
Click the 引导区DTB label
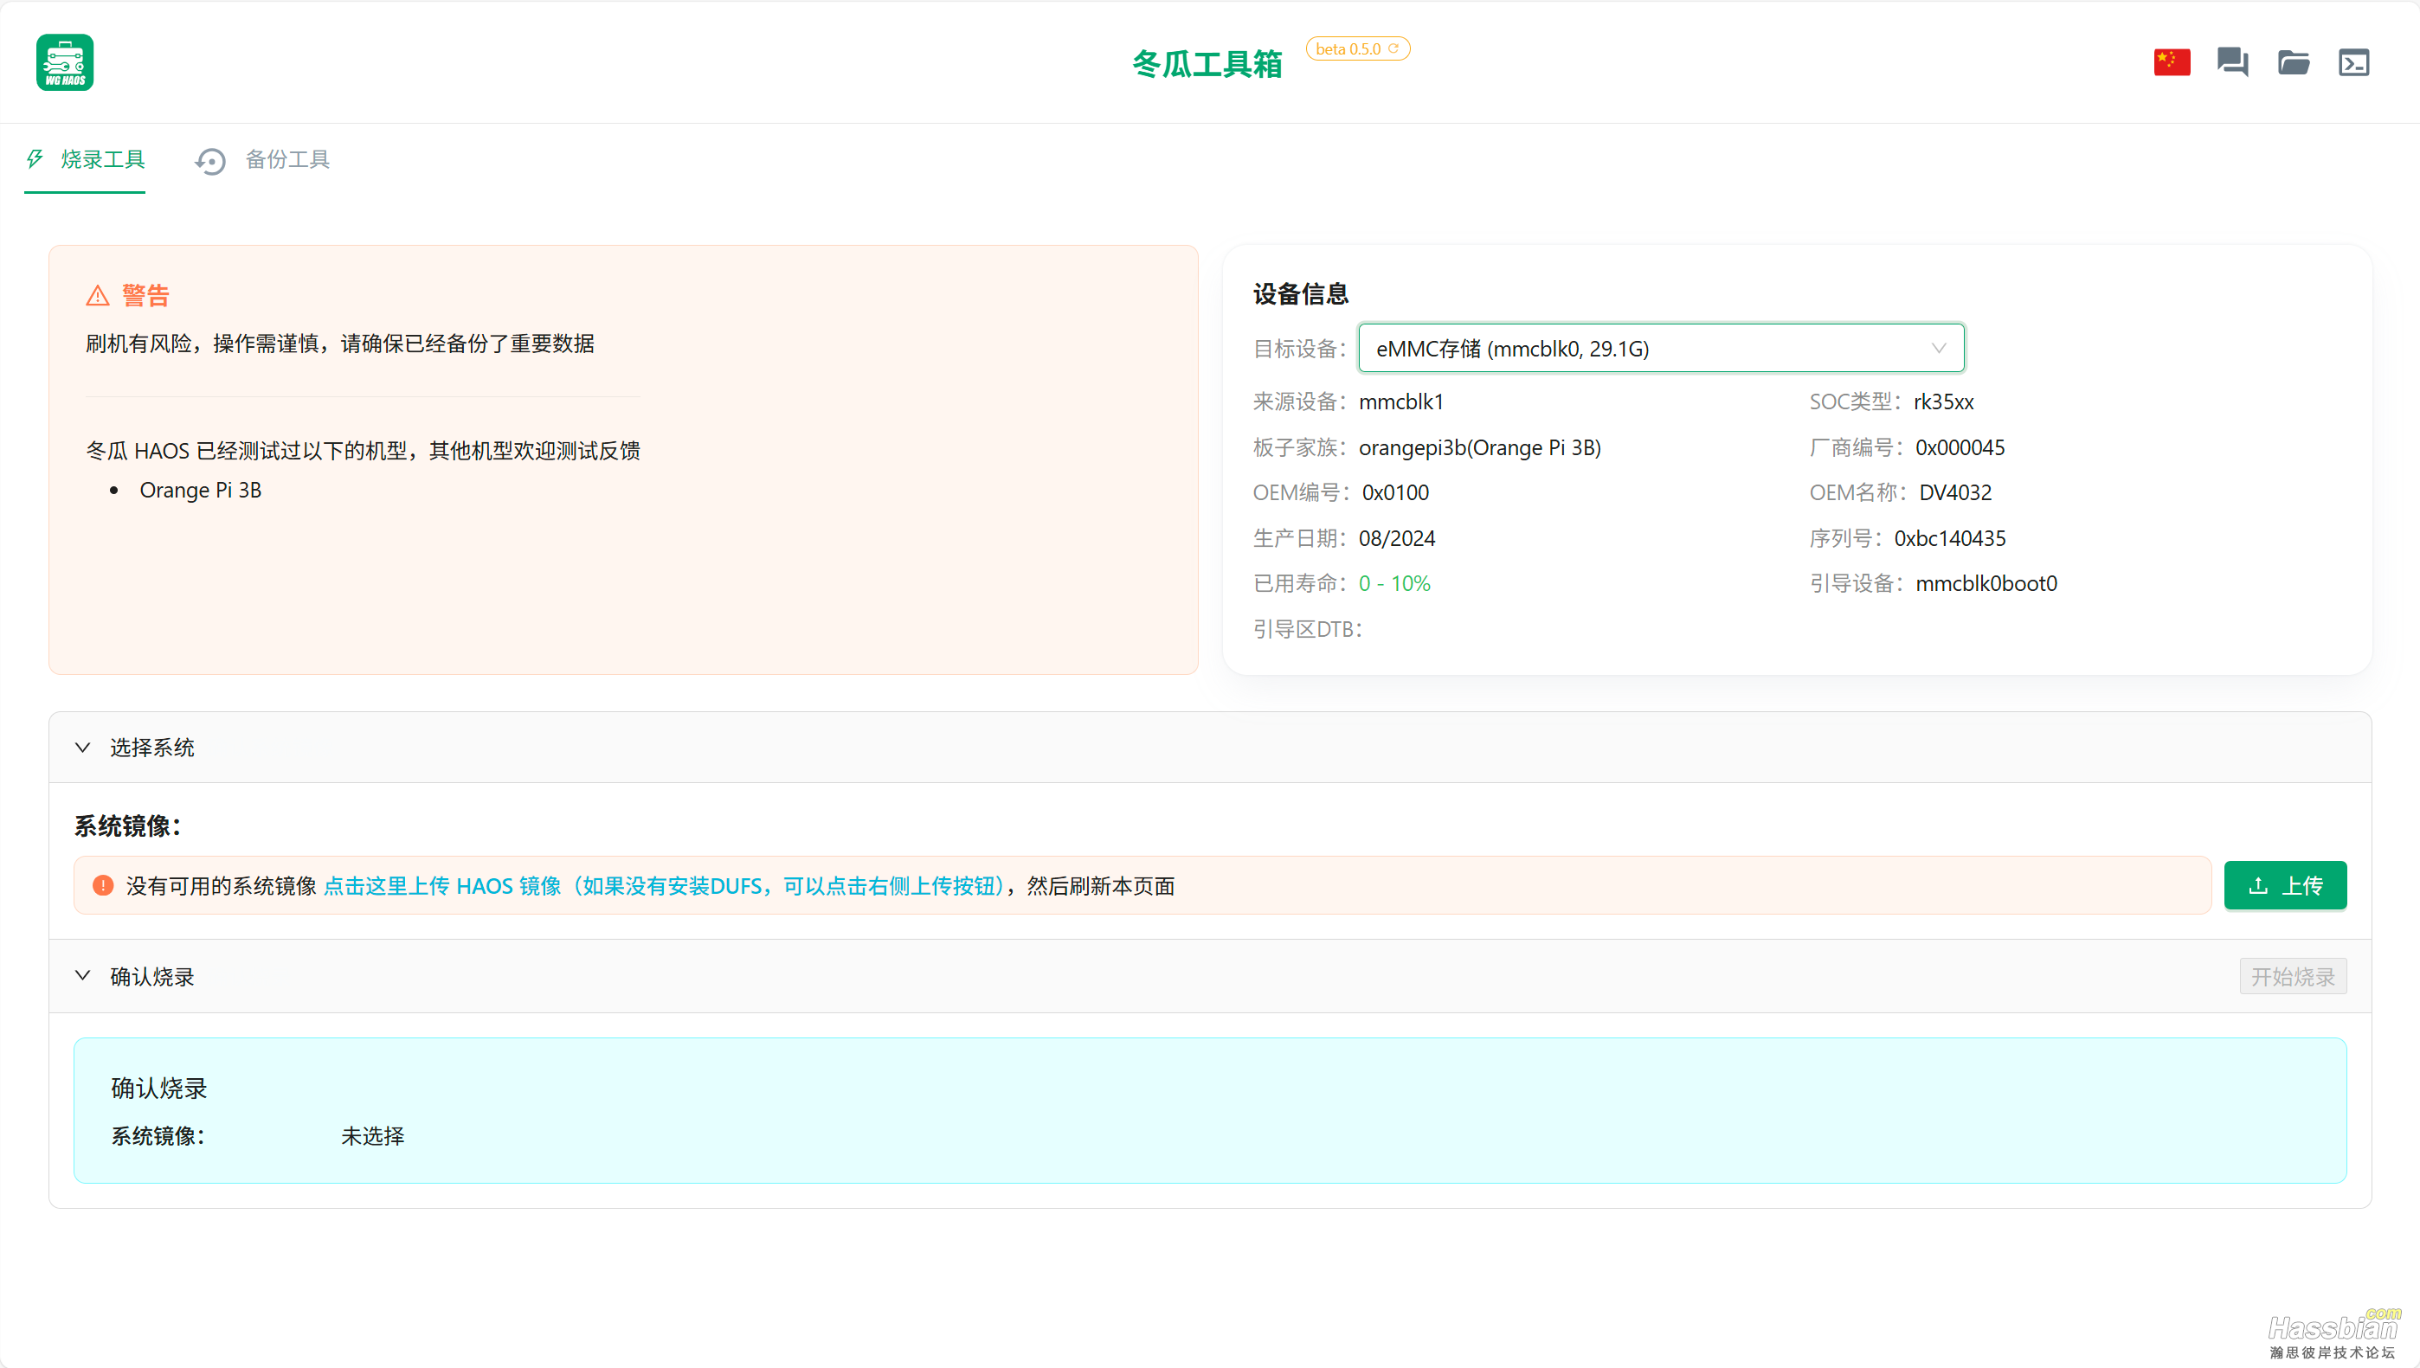click(x=1307, y=628)
